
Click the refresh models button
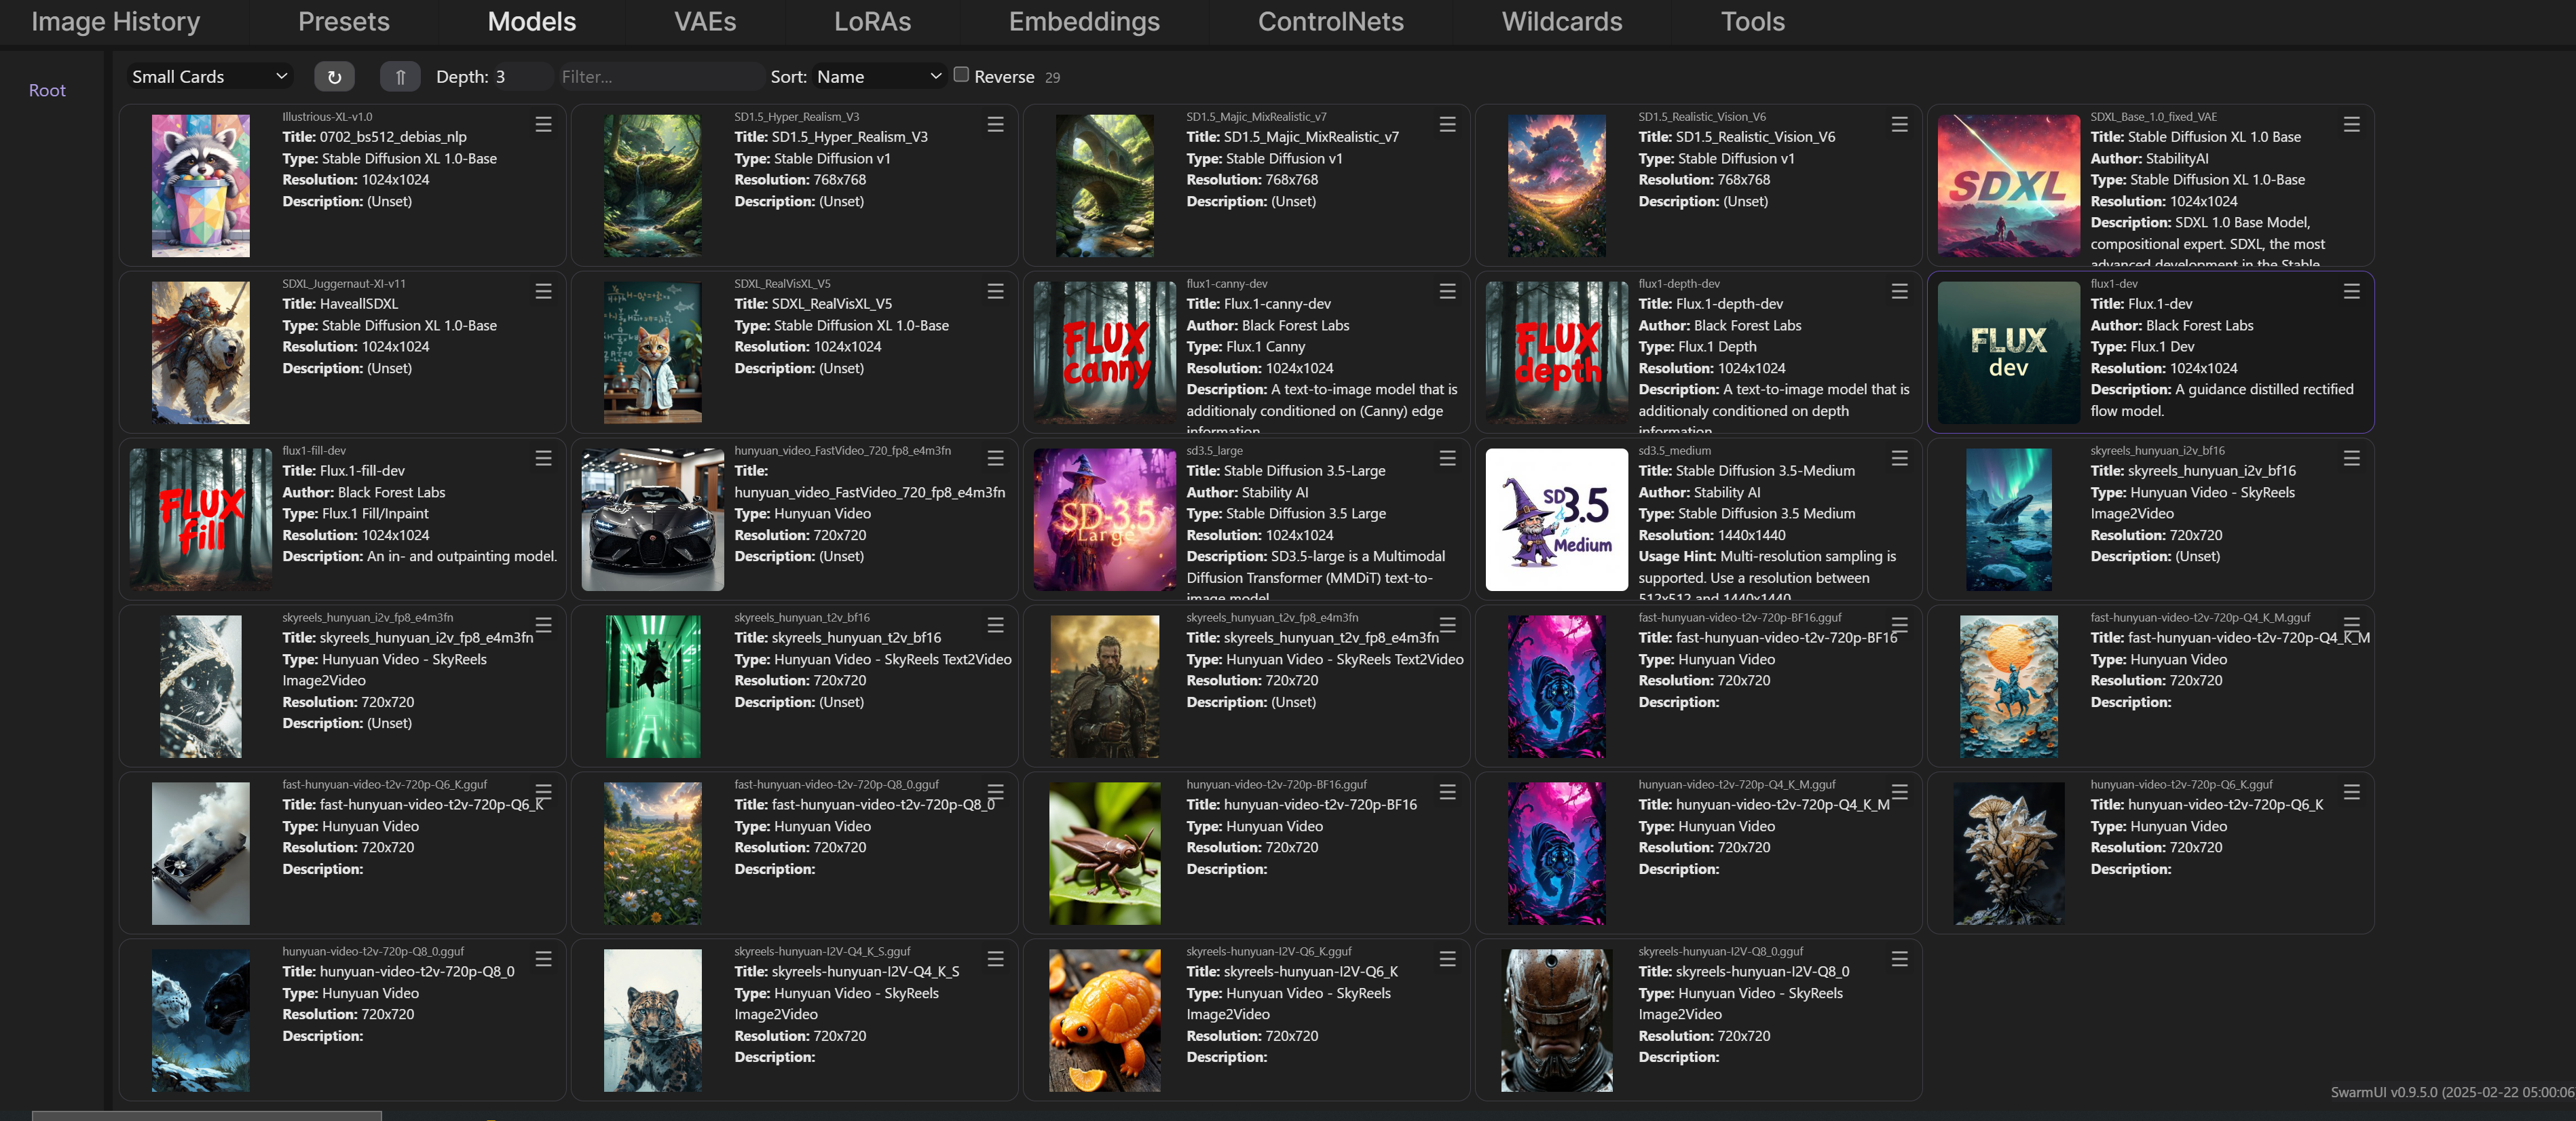pyautogui.click(x=334, y=76)
